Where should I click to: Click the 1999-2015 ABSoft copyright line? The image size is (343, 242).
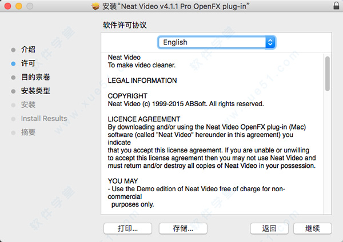(x=186, y=104)
